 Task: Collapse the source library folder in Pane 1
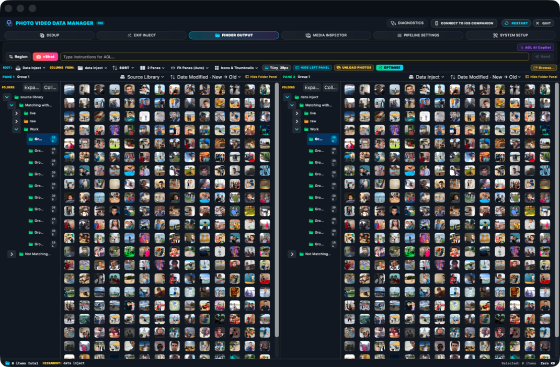[x=7, y=97]
